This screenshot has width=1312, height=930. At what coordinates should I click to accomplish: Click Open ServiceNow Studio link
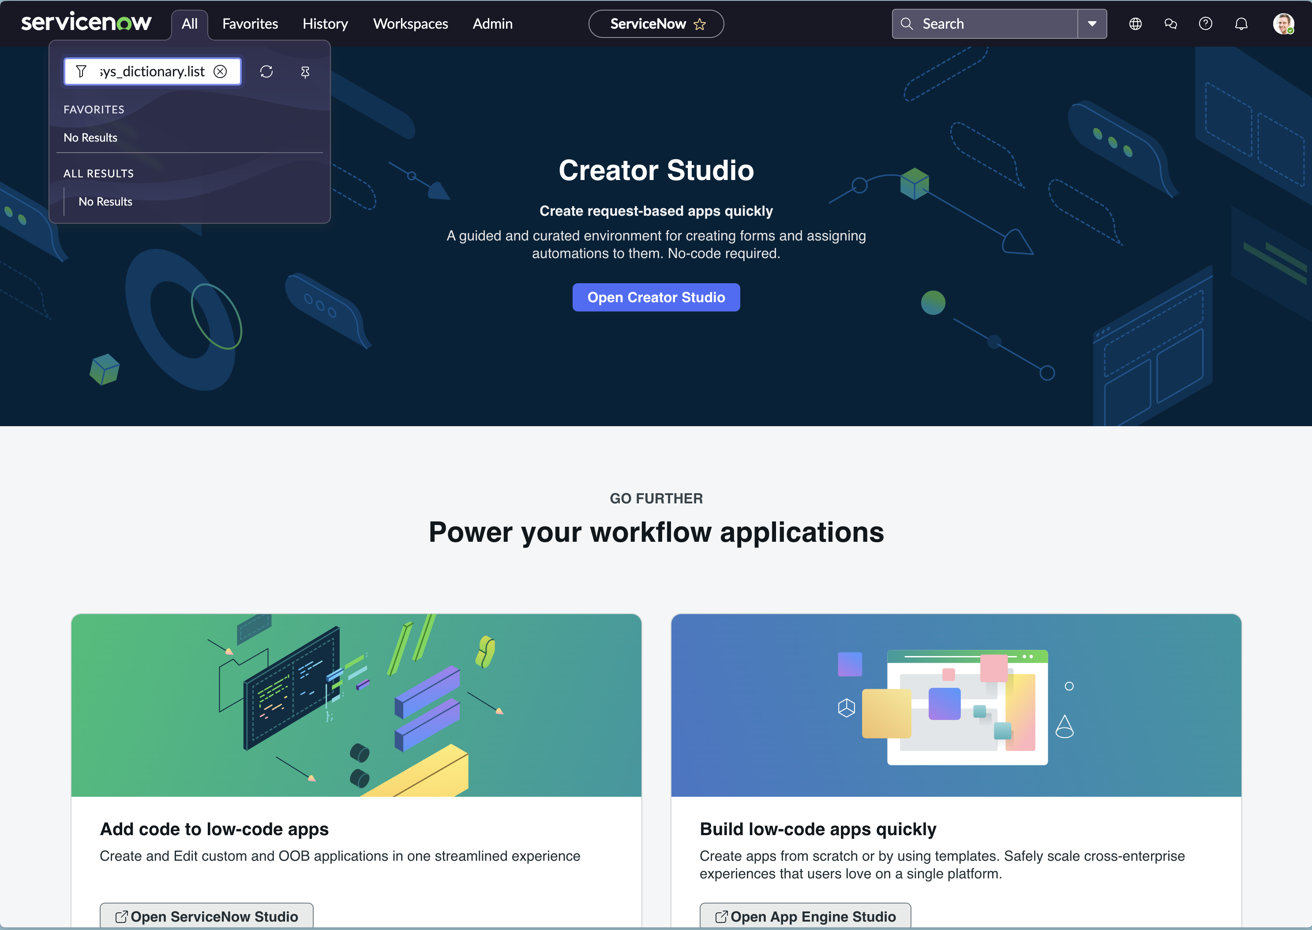pyautogui.click(x=206, y=916)
